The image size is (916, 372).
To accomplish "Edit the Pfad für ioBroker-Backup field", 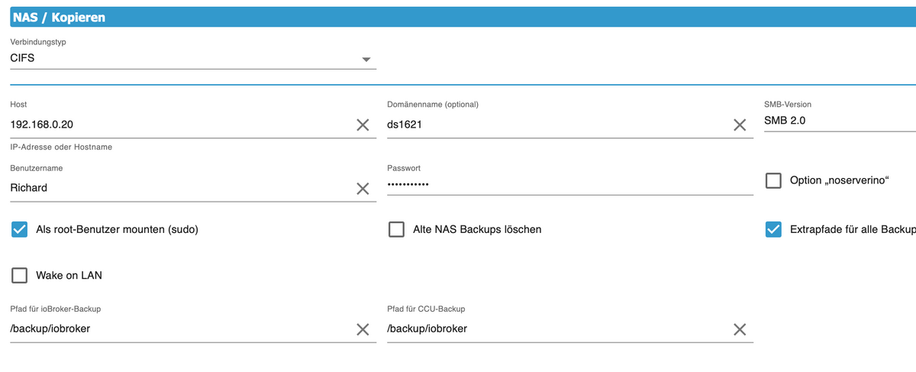I will tap(176, 329).
